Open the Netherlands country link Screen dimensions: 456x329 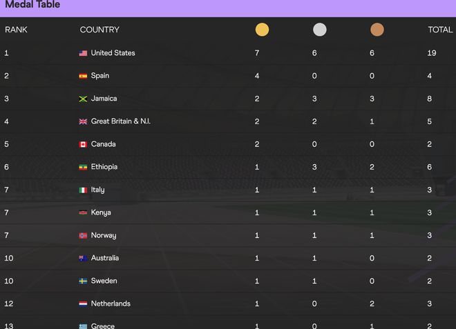click(x=111, y=303)
